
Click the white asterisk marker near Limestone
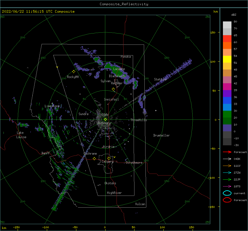52,104
